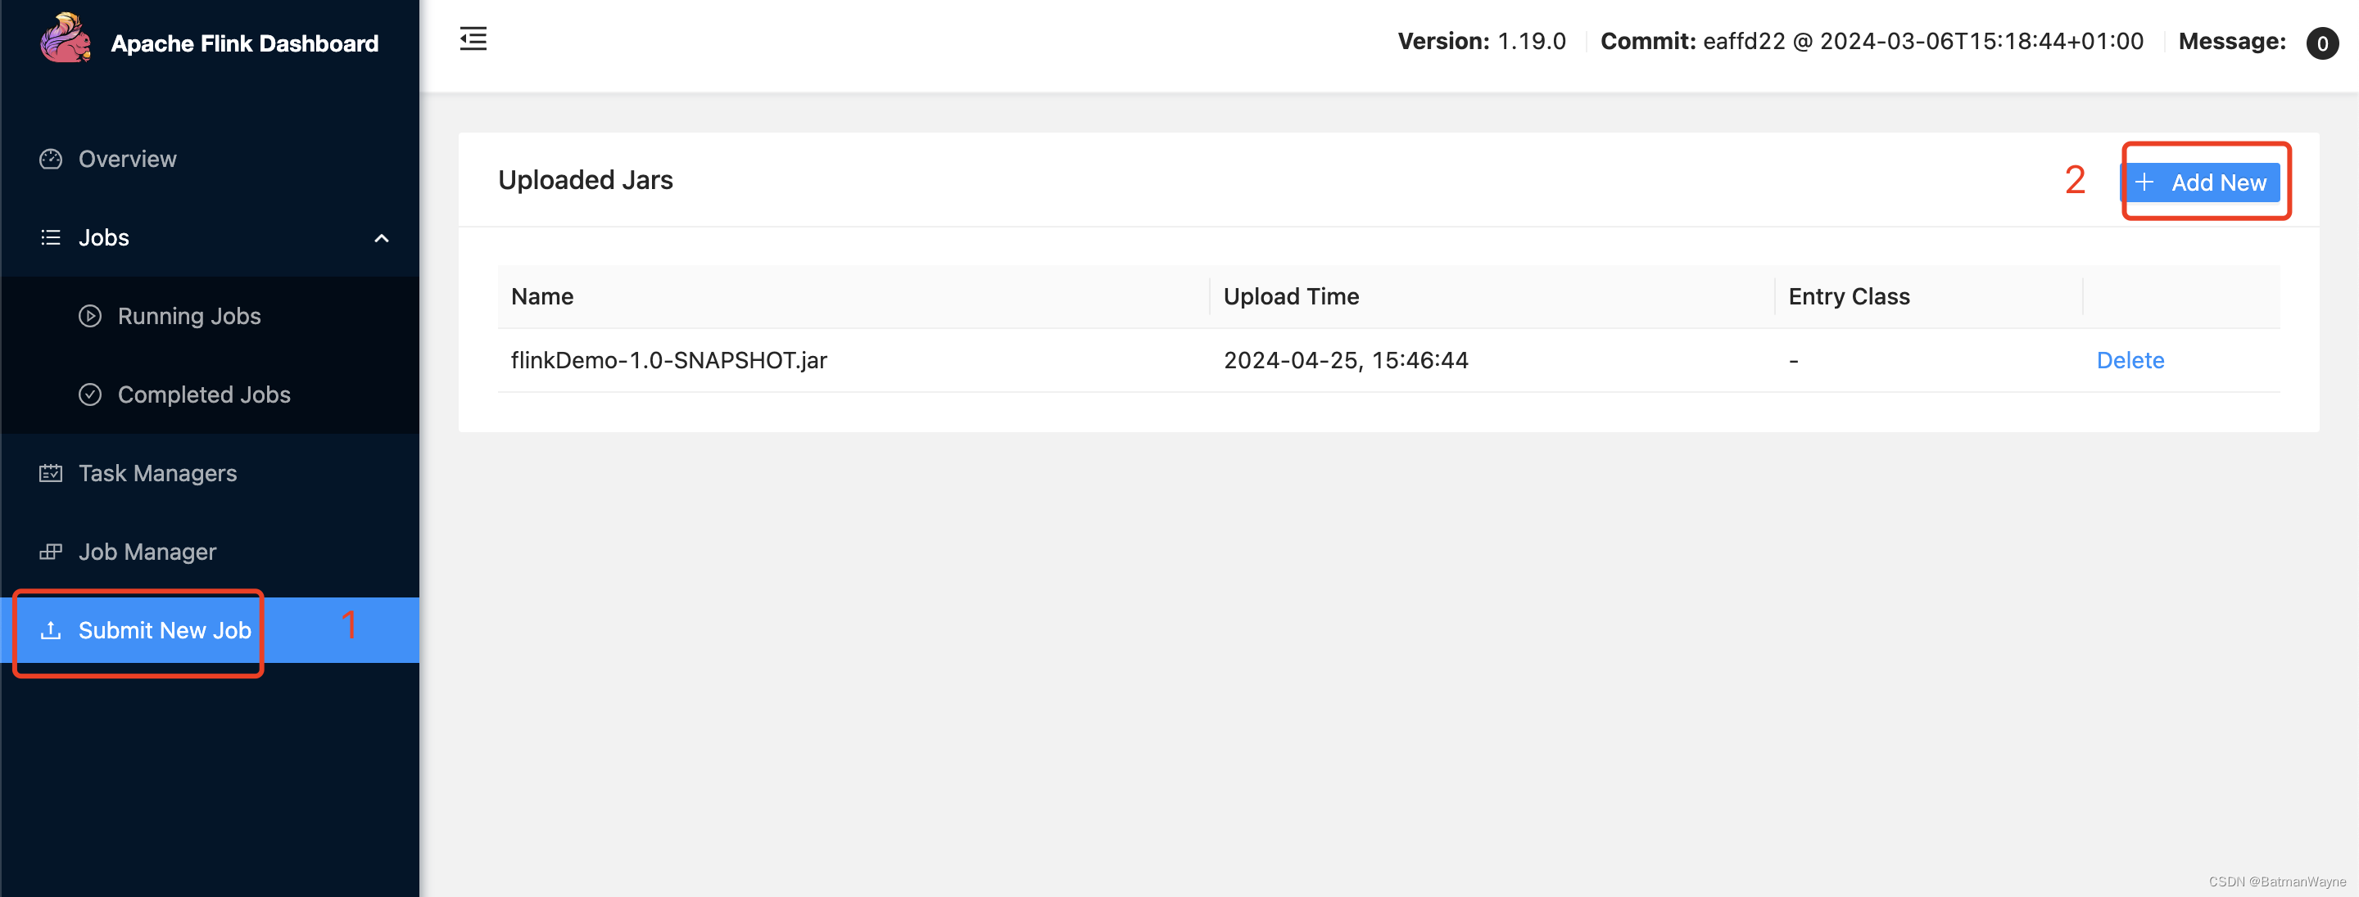Click the Message label in header
2359x897 pixels.
pyautogui.click(x=2232, y=41)
